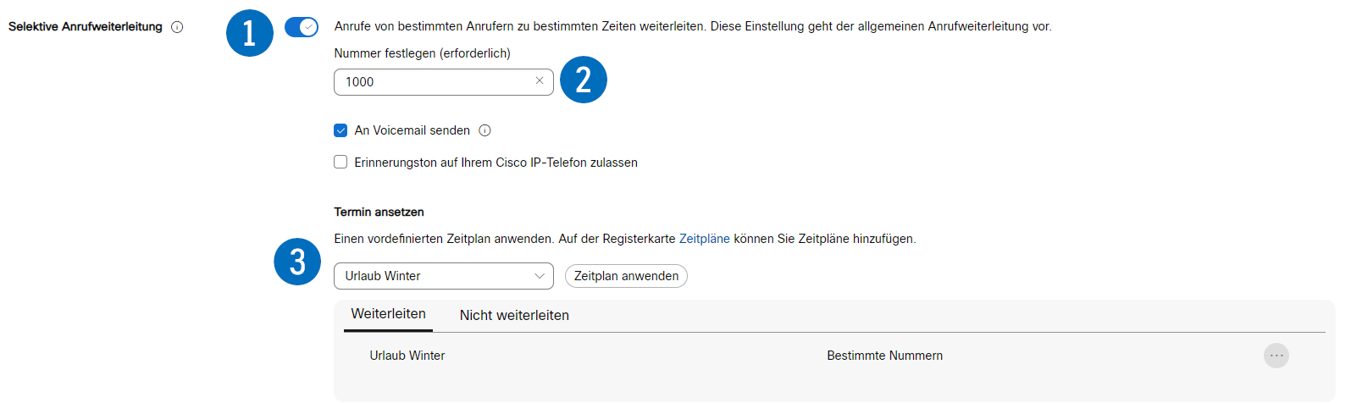Expand schedule list via dropdown chevron arrow
This screenshot has height=403, width=1351.
pos(540,276)
